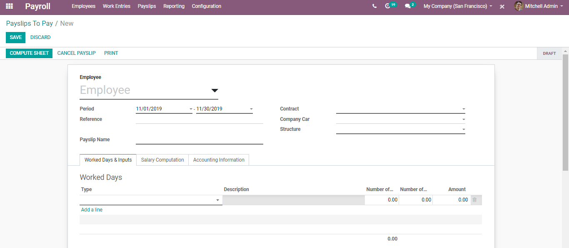Click the vertical page scrollbar

(565, 112)
